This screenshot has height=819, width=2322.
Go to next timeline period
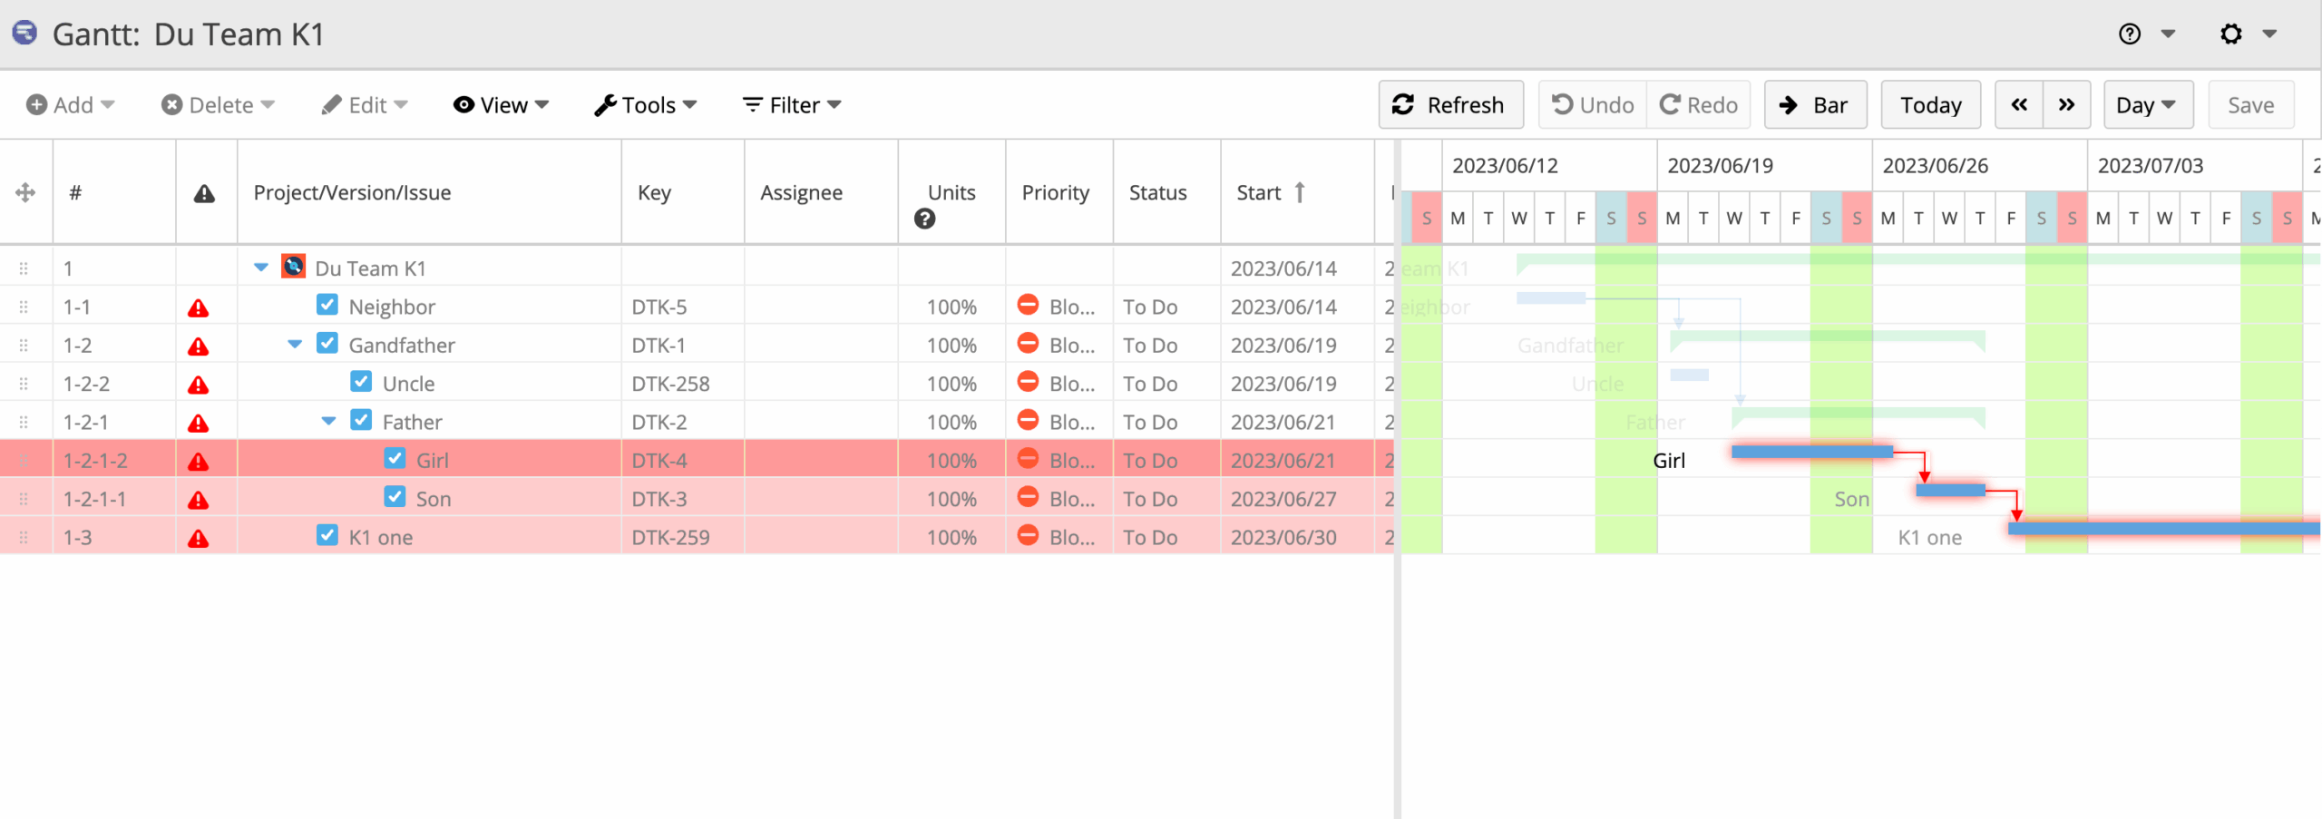coord(2066,105)
